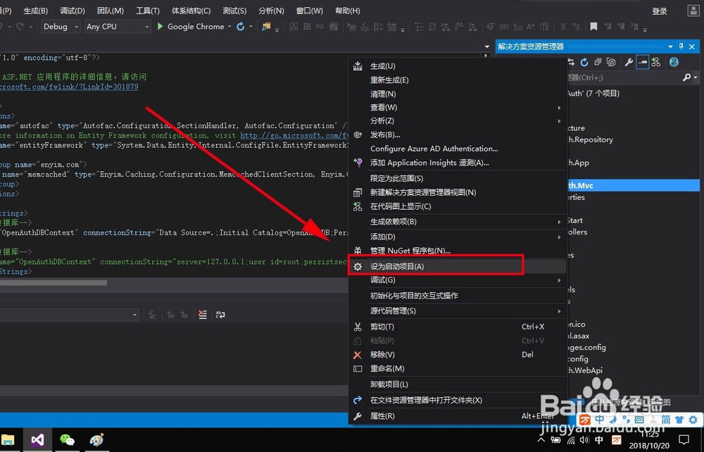Click the search magnifier in Solution Explorer

(x=686, y=77)
